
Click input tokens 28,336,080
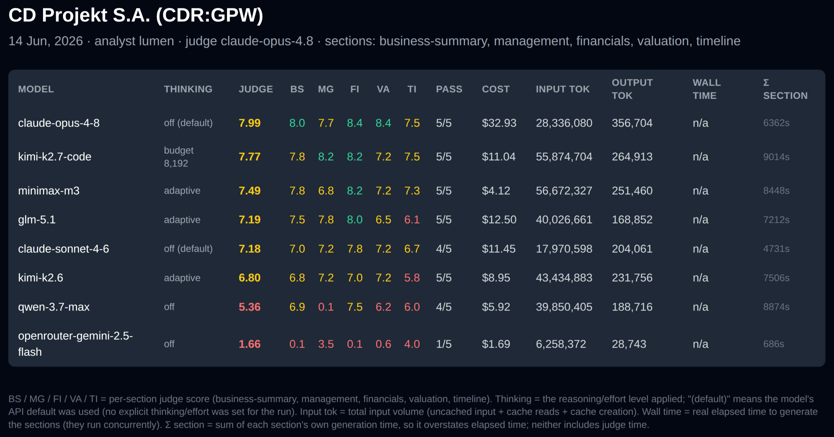point(564,123)
